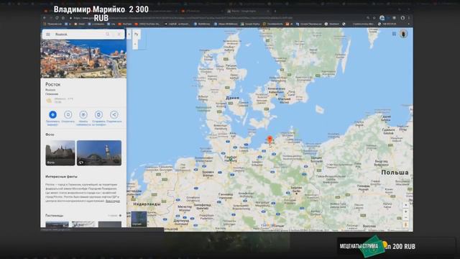Open the Google apps grid icon
This screenshot has height=259, width=460.
(394, 34)
